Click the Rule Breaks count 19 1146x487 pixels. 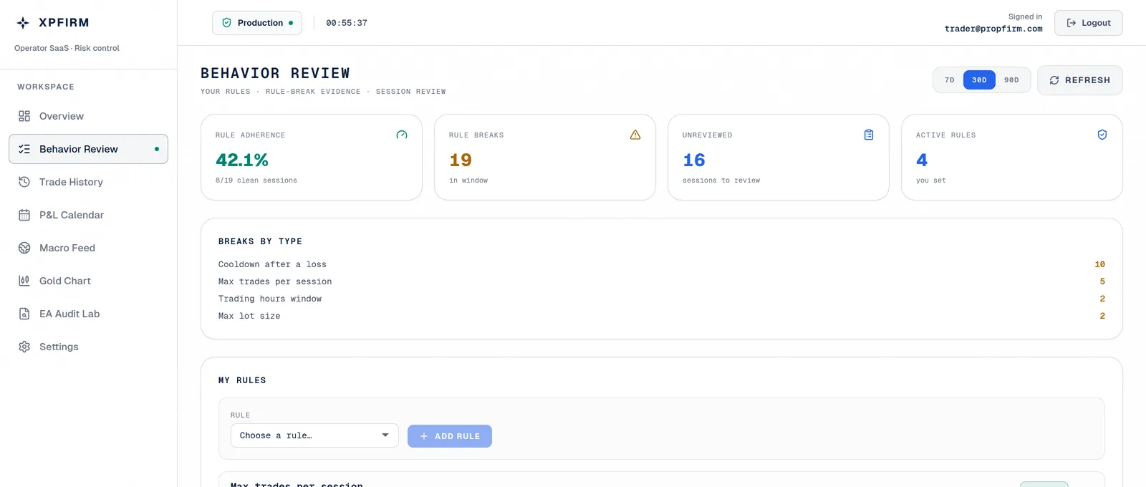[x=461, y=160]
